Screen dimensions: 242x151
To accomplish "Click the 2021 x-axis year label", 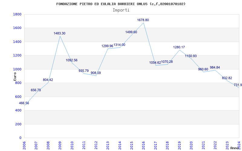I will 203,146.
